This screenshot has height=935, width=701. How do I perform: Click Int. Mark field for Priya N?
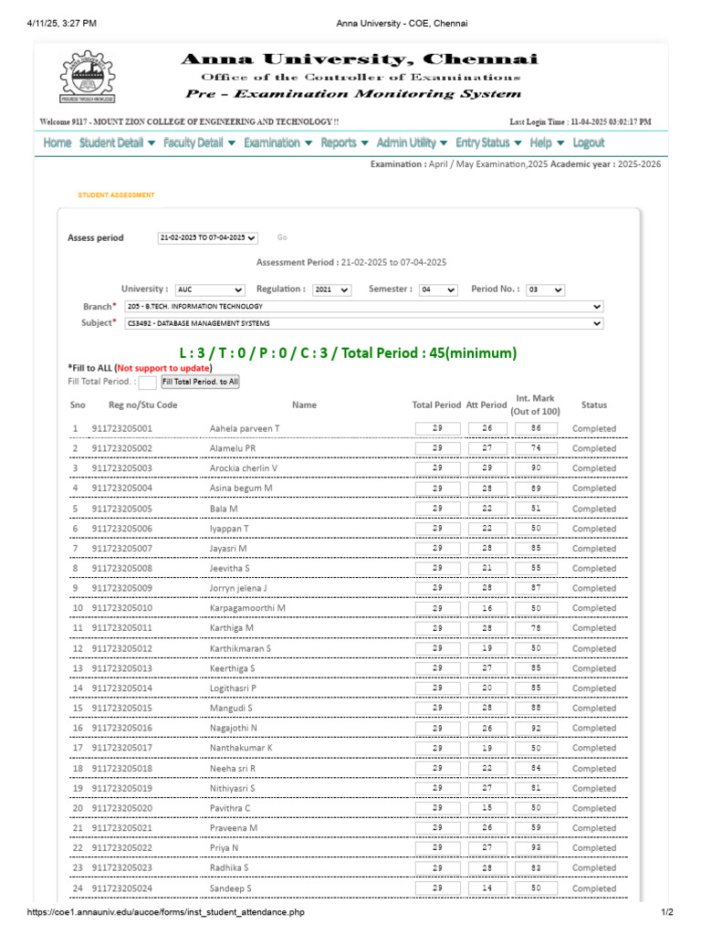[536, 848]
